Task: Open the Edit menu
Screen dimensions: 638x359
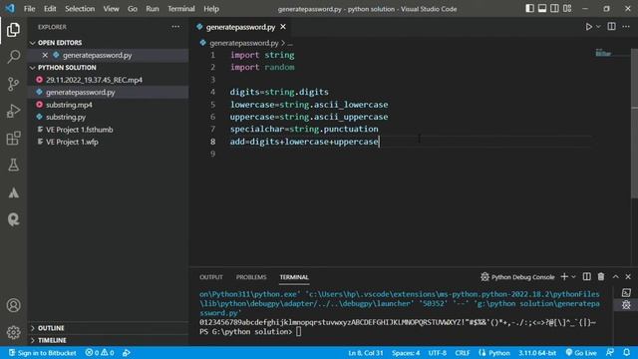Action: point(50,9)
